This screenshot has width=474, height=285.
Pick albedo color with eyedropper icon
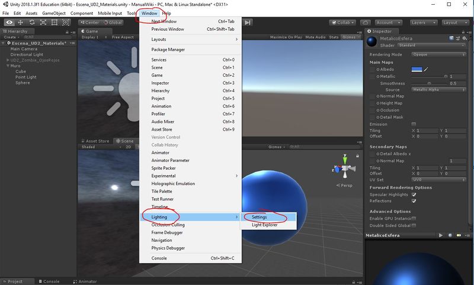pyautogui.click(x=426, y=69)
